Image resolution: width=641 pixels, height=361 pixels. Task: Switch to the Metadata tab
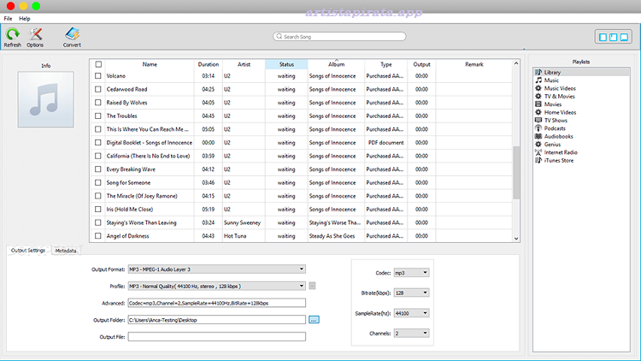coord(67,251)
